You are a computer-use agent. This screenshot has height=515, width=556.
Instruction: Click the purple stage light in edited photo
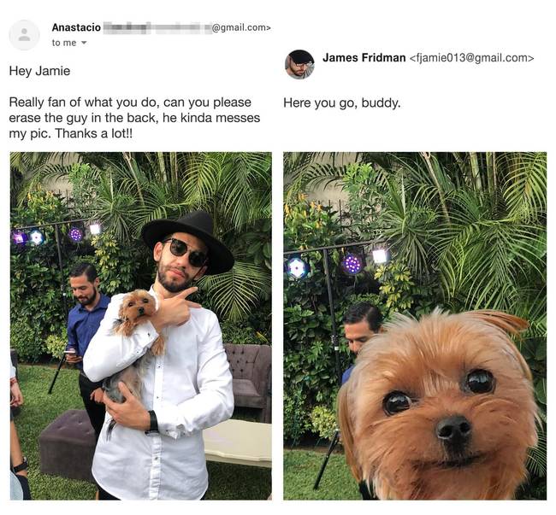(352, 264)
